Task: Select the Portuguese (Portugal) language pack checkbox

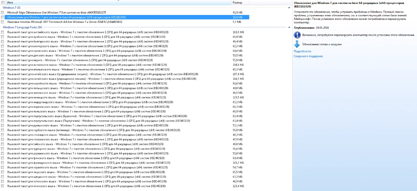Action: tap(3, 121)
